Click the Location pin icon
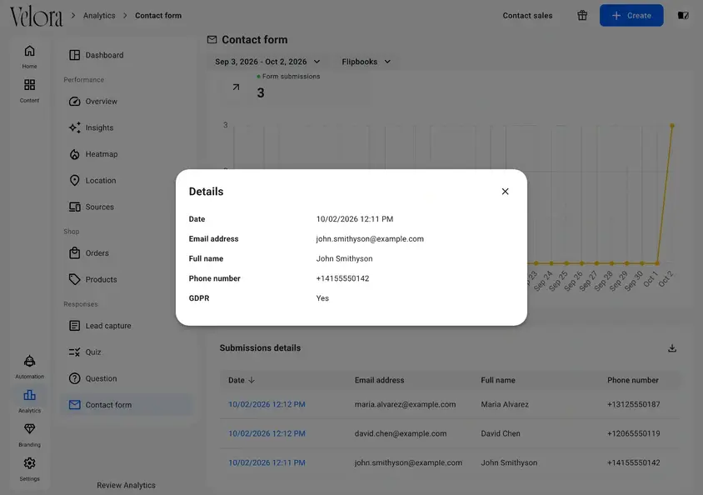 click(x=74, y=180)
